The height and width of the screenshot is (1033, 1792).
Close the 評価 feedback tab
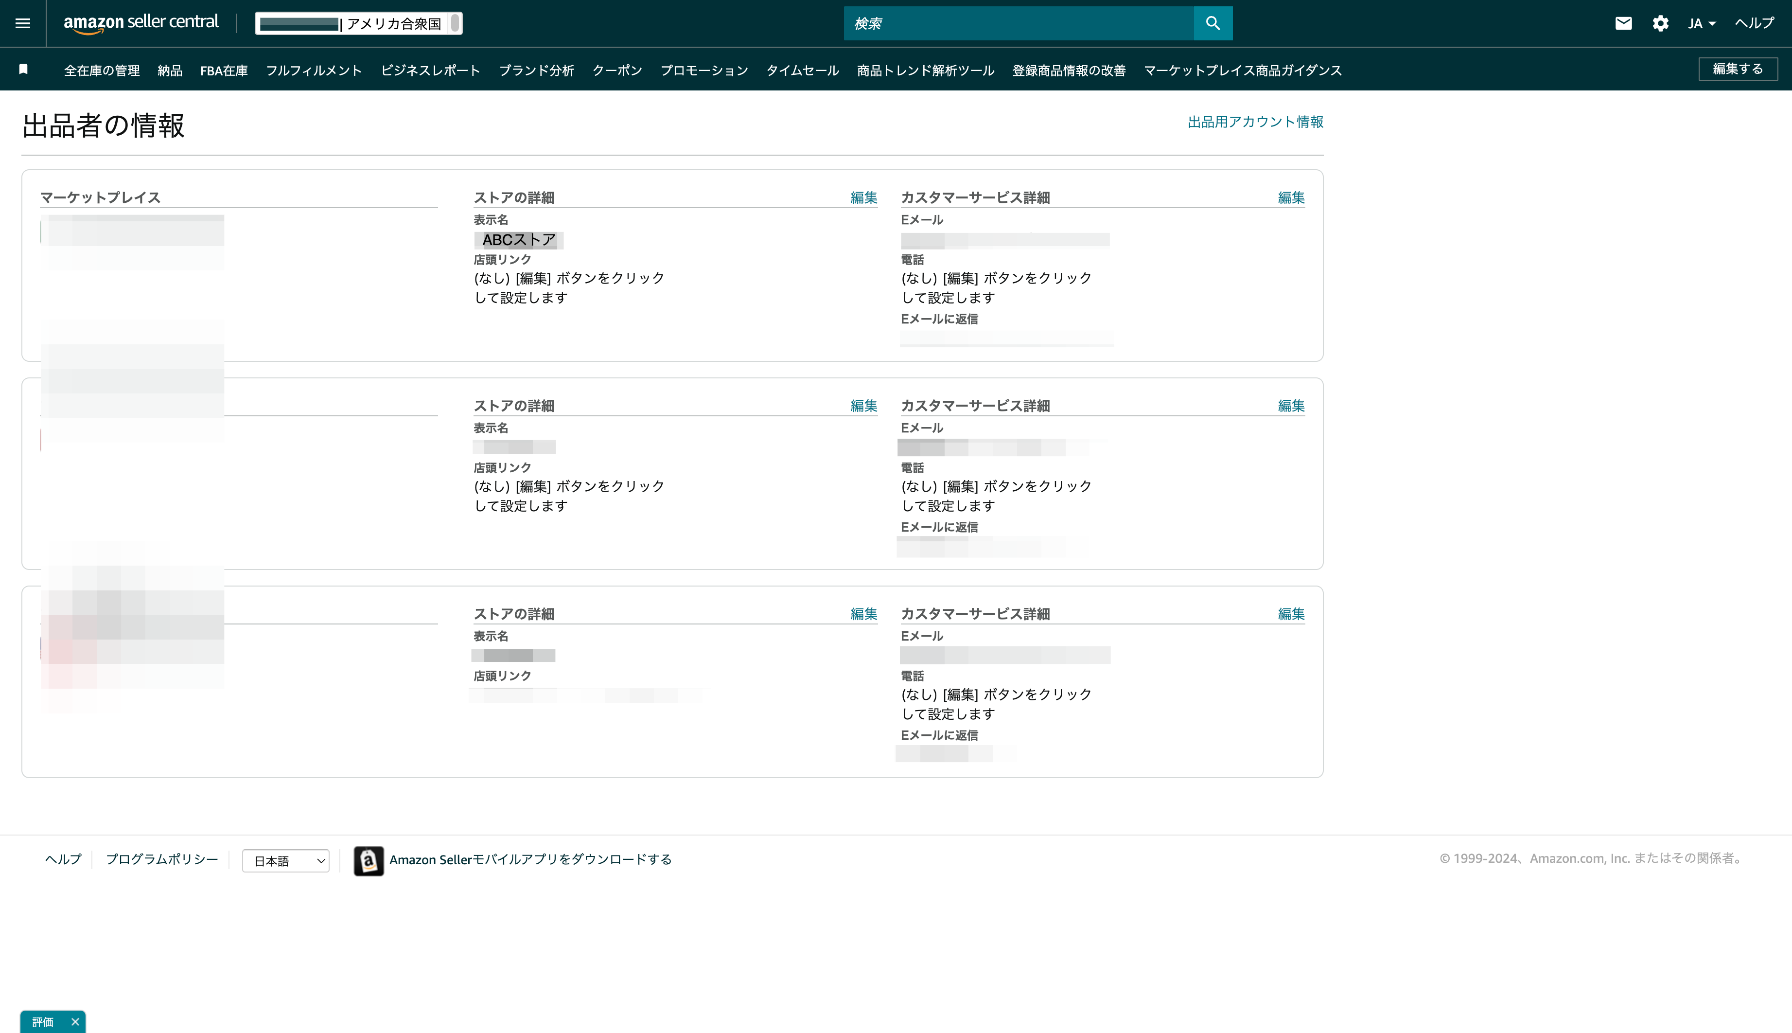point(75,1022)
